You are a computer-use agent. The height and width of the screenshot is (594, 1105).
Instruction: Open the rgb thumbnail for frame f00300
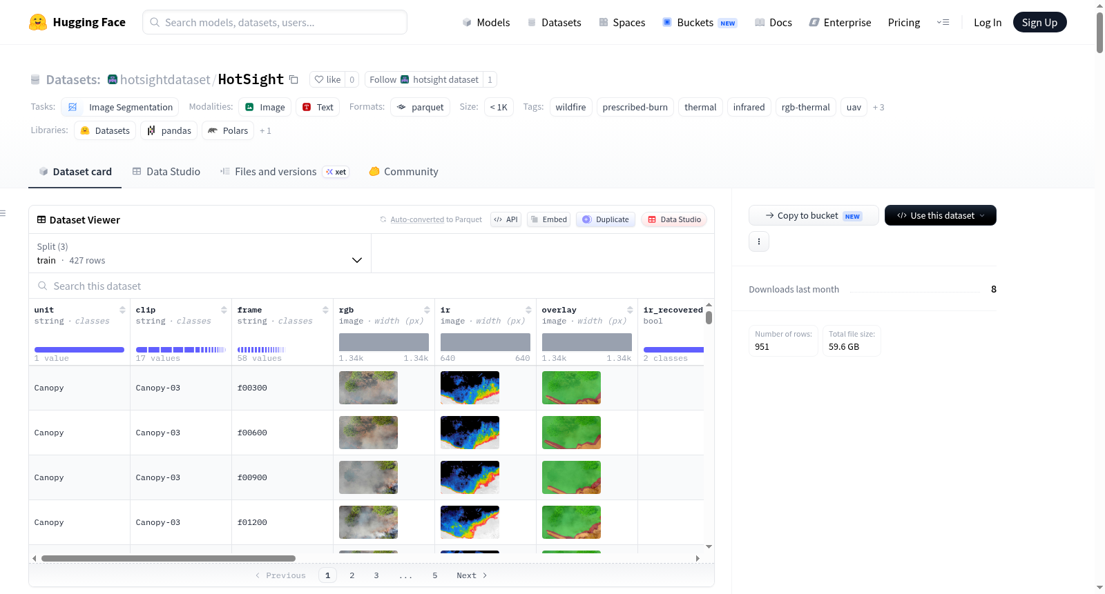pyautogui.click(x=368, y=388)
